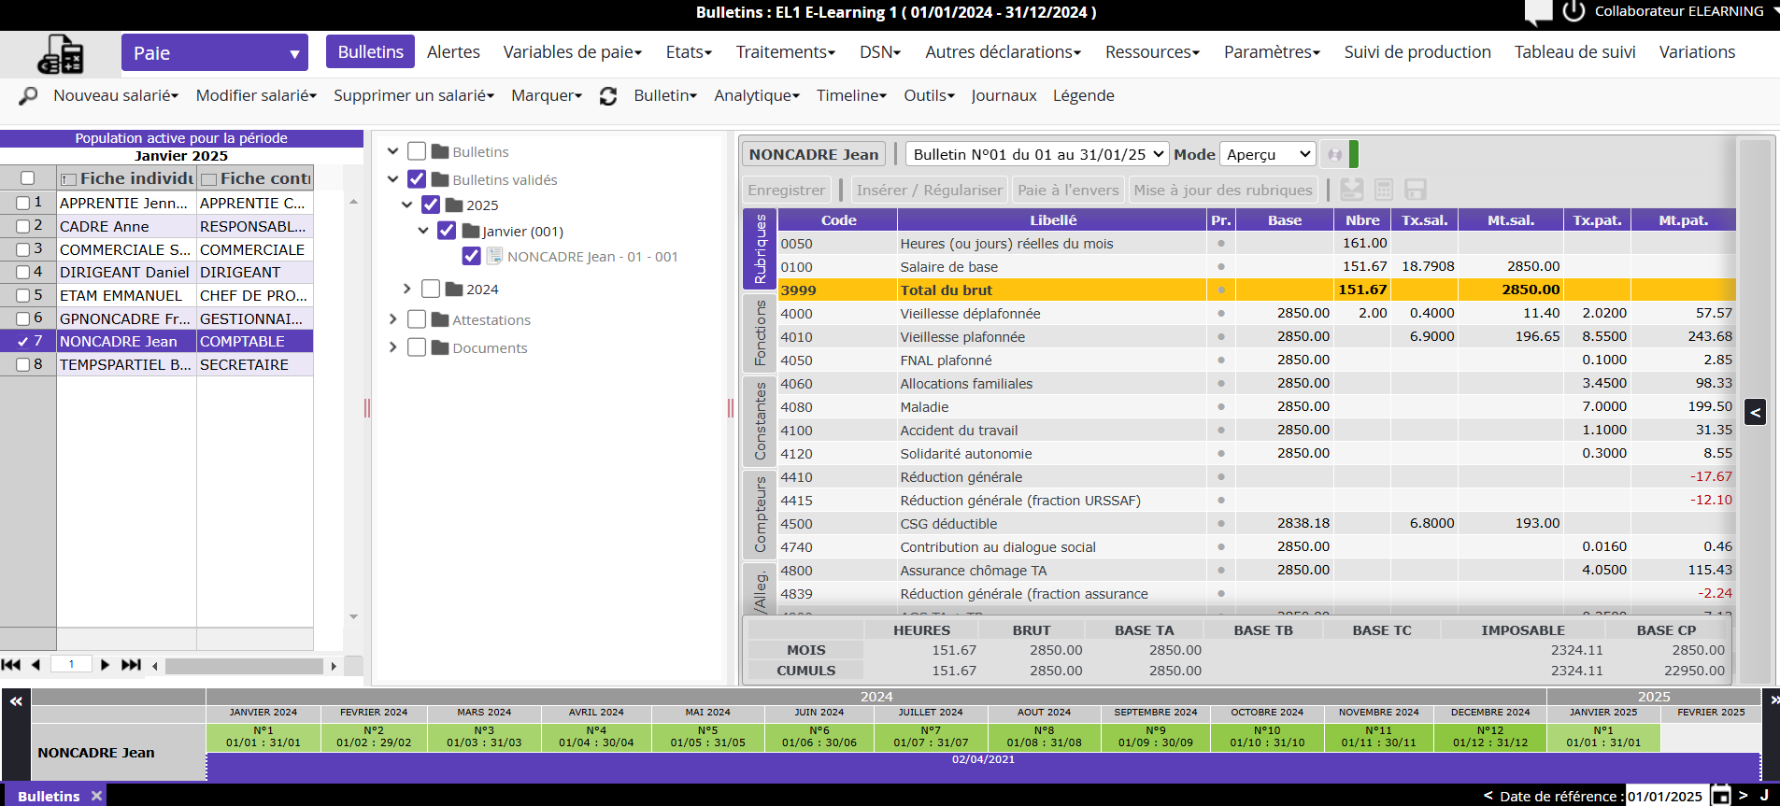The width and height of the screenshot is (1780, 806).
Task: Check the Attestations folder checkbox
Action: (417, 319)
